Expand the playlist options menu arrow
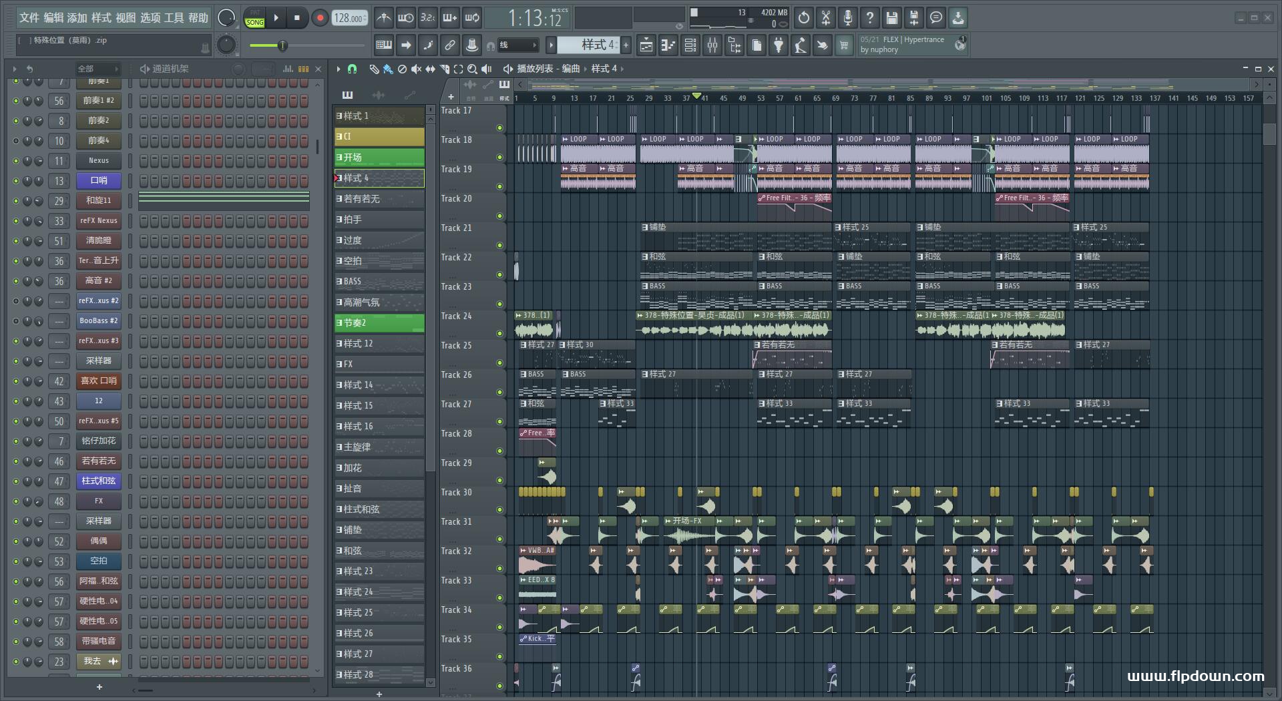This screenshot has width=1282, height=701. pyautogui.click(x=339, y=69)
